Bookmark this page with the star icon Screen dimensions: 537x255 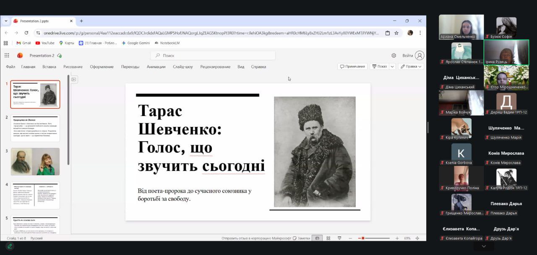[396, 33]
